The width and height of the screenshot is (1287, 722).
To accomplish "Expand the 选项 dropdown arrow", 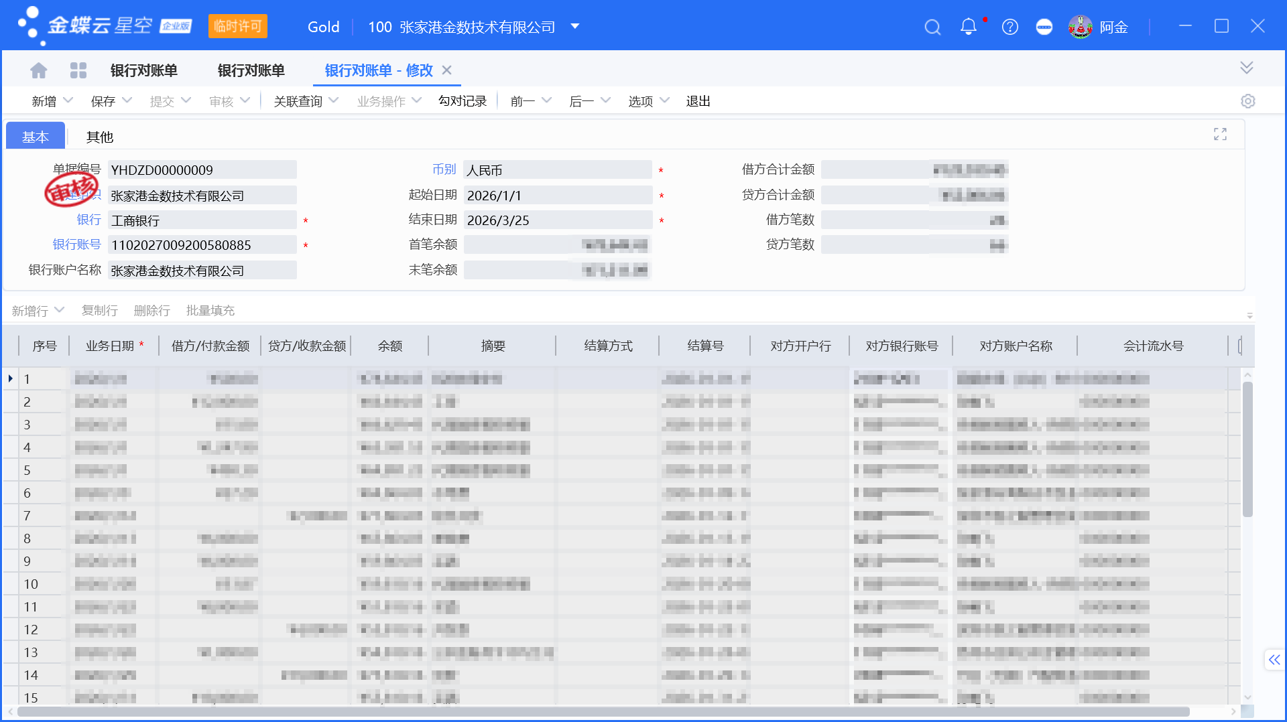I will point(664,100).
